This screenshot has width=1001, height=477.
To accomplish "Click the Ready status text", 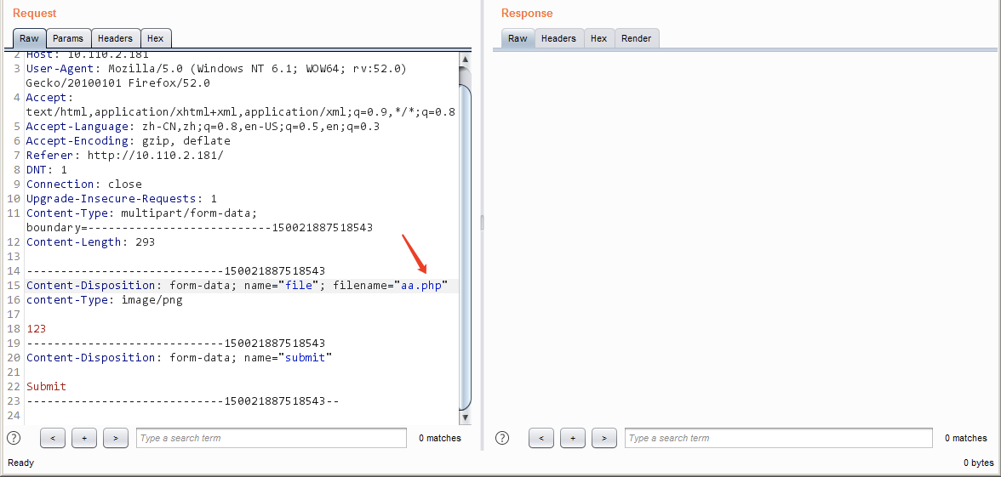I will [21, 463].
